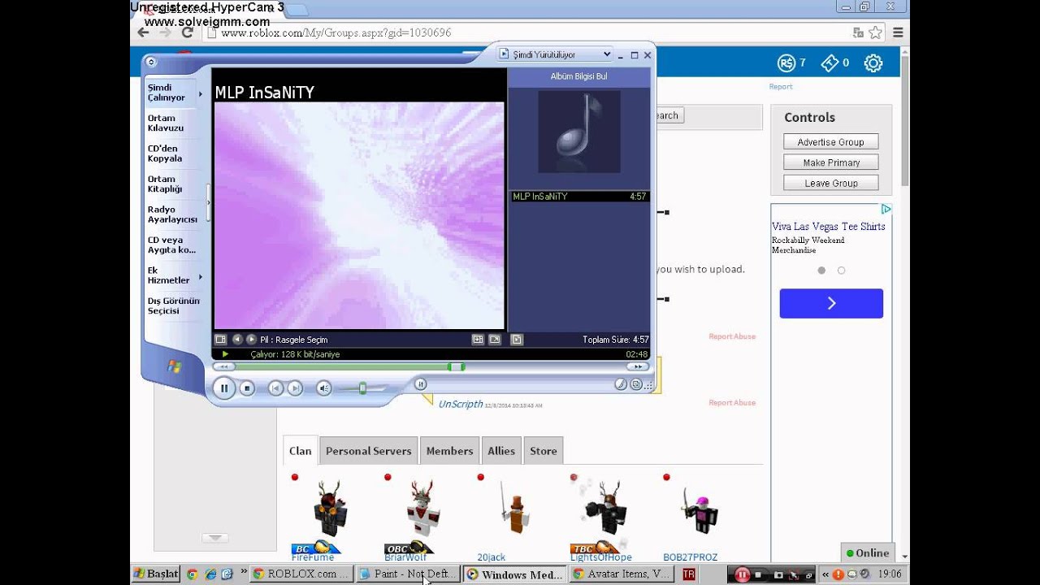Click Make Primary button
Viewport: 1040px width, 585px height.
[830, 162]
